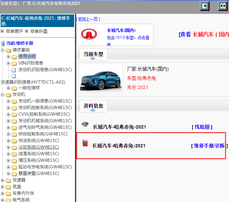Click 菜单折叠 to collapse all menus
Screen dimensions: 229x202
(39, 31)
